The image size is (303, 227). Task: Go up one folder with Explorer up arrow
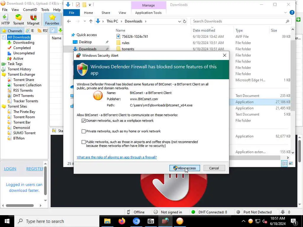click(x=91, y=21)
